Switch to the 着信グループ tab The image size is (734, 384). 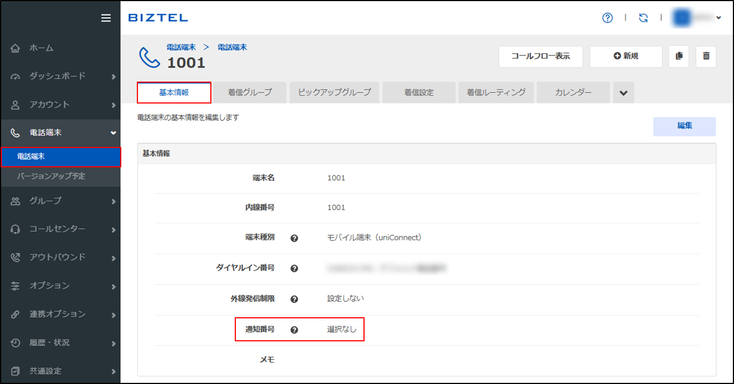(250, 93)
